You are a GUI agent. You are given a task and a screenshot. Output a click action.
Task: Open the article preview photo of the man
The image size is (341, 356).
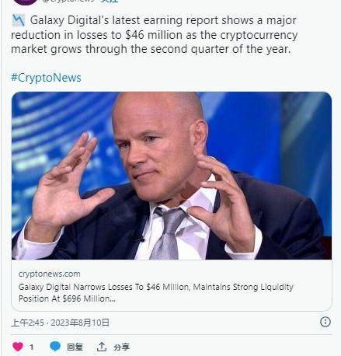pyautogui.click(x=172, y=176)
